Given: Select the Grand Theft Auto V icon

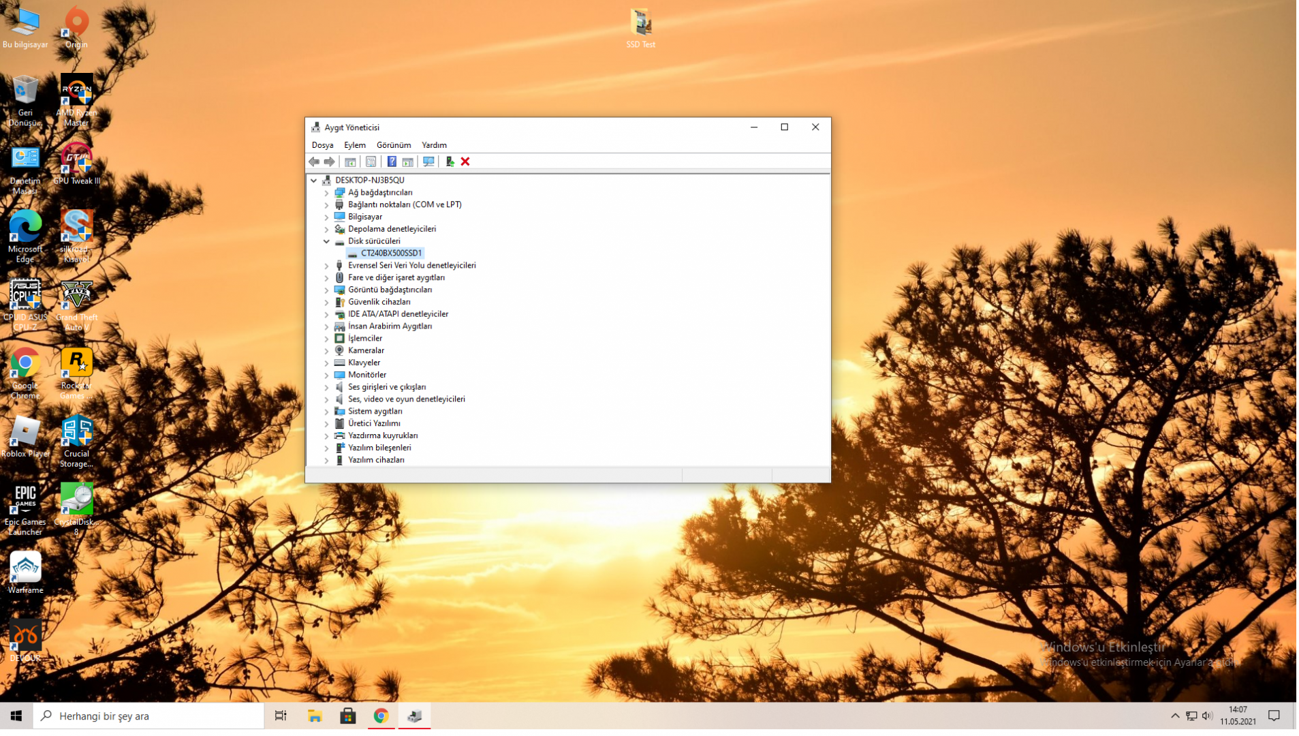Looking at the screenshot, I should point(76,305).
